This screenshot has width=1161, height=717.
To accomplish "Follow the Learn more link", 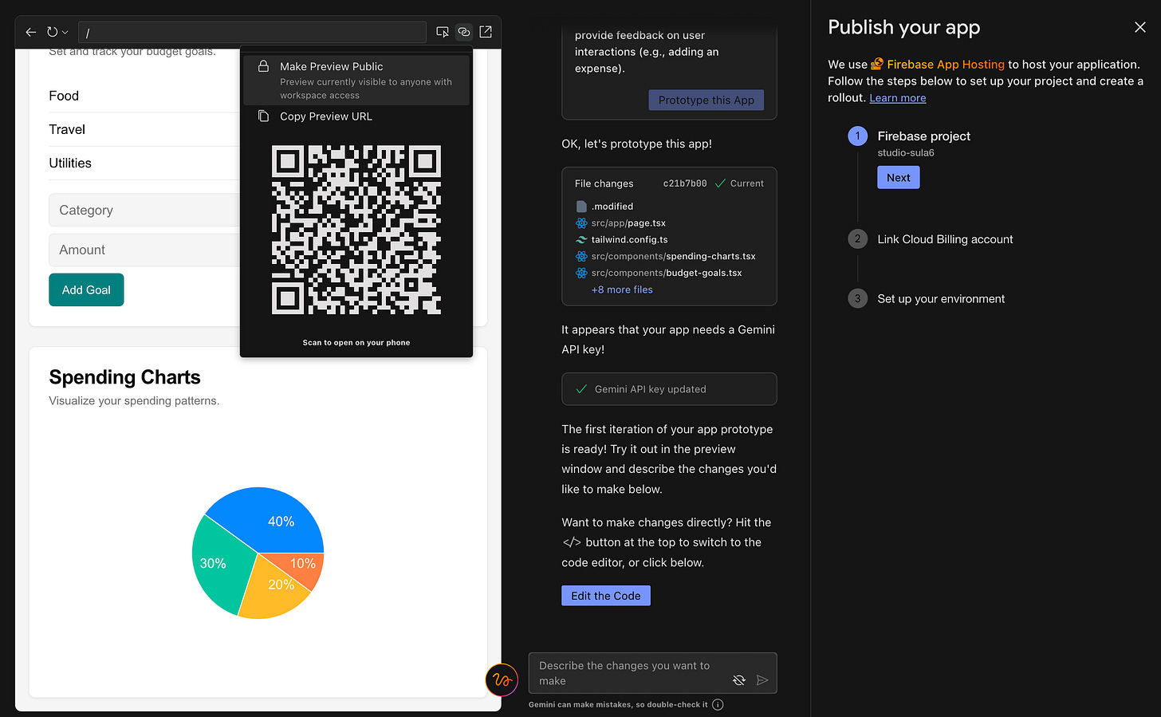I will click(x=898, y=98).
